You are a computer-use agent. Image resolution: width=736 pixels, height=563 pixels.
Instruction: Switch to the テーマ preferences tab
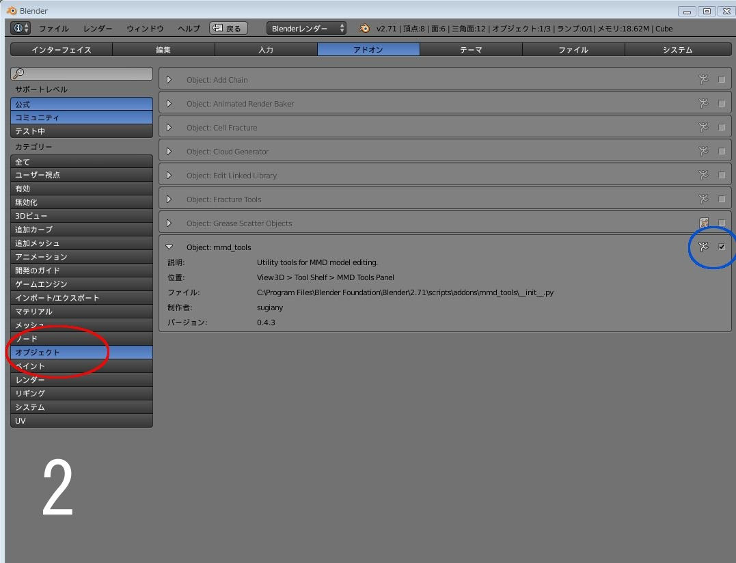coord(471,50)
